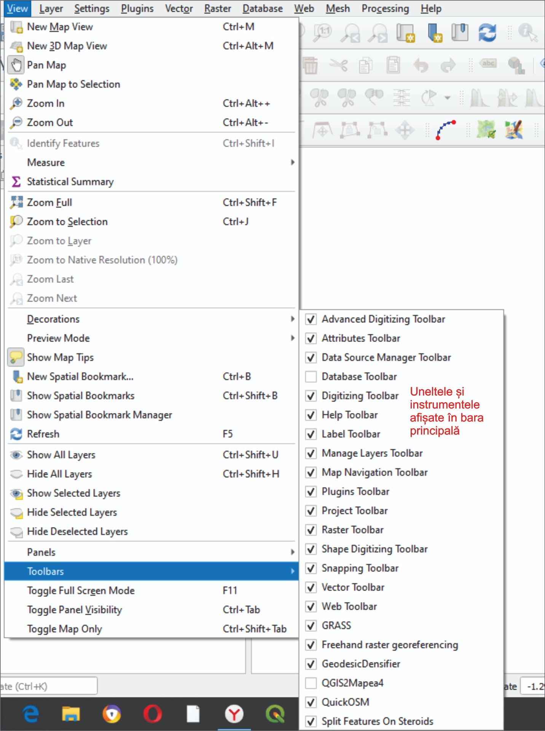Choose Statistical Summary entry

click(151, 182)
